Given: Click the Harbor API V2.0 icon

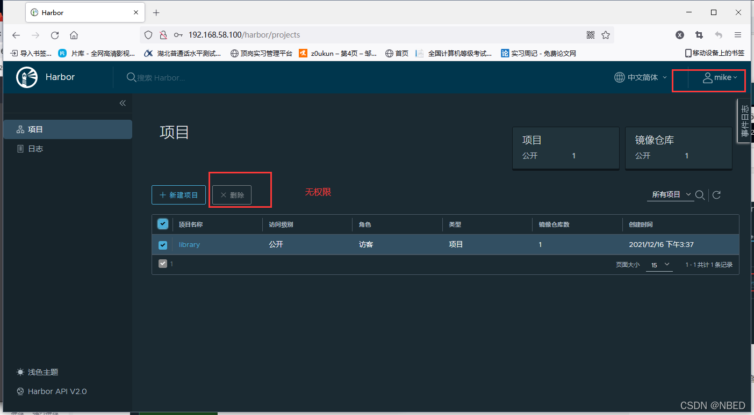Looking at the screenshot, I should tap(20, 391).
